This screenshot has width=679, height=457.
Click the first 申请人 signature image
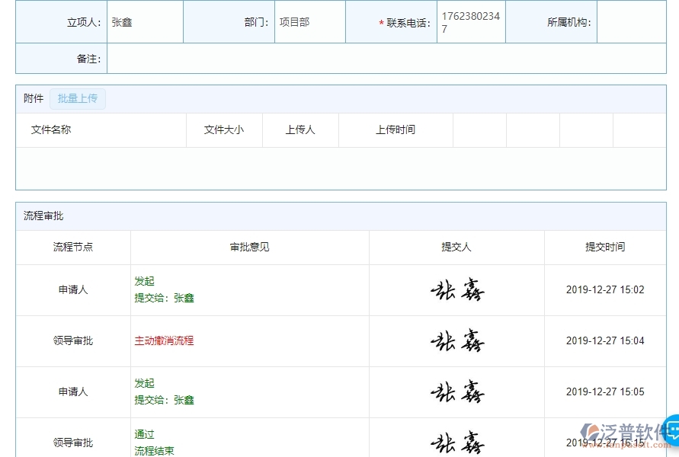[x=457, y=289]
